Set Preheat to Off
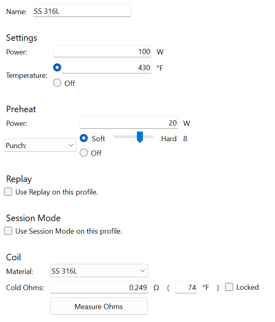The image size is (275, 322). (x=84, y=153)
